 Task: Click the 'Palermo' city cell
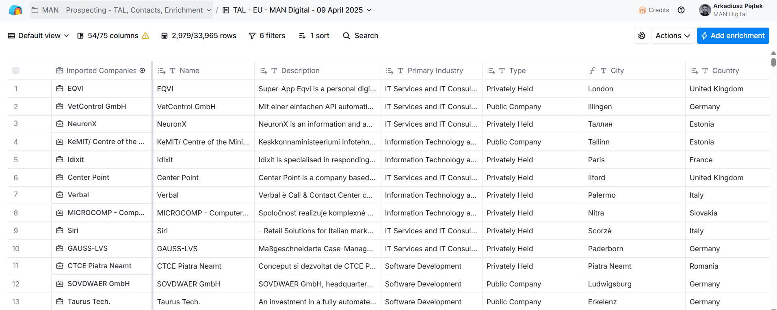(634, 195)
